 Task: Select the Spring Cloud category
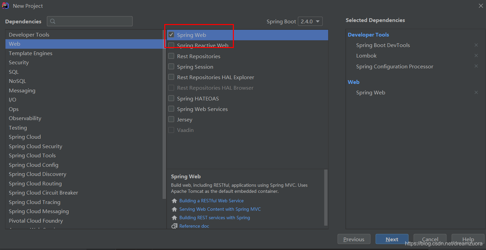point(84,137)
